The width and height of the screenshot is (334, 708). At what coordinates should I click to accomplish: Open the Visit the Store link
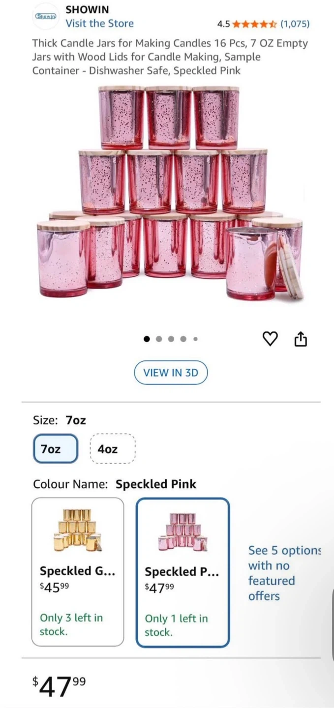point(99,23)
